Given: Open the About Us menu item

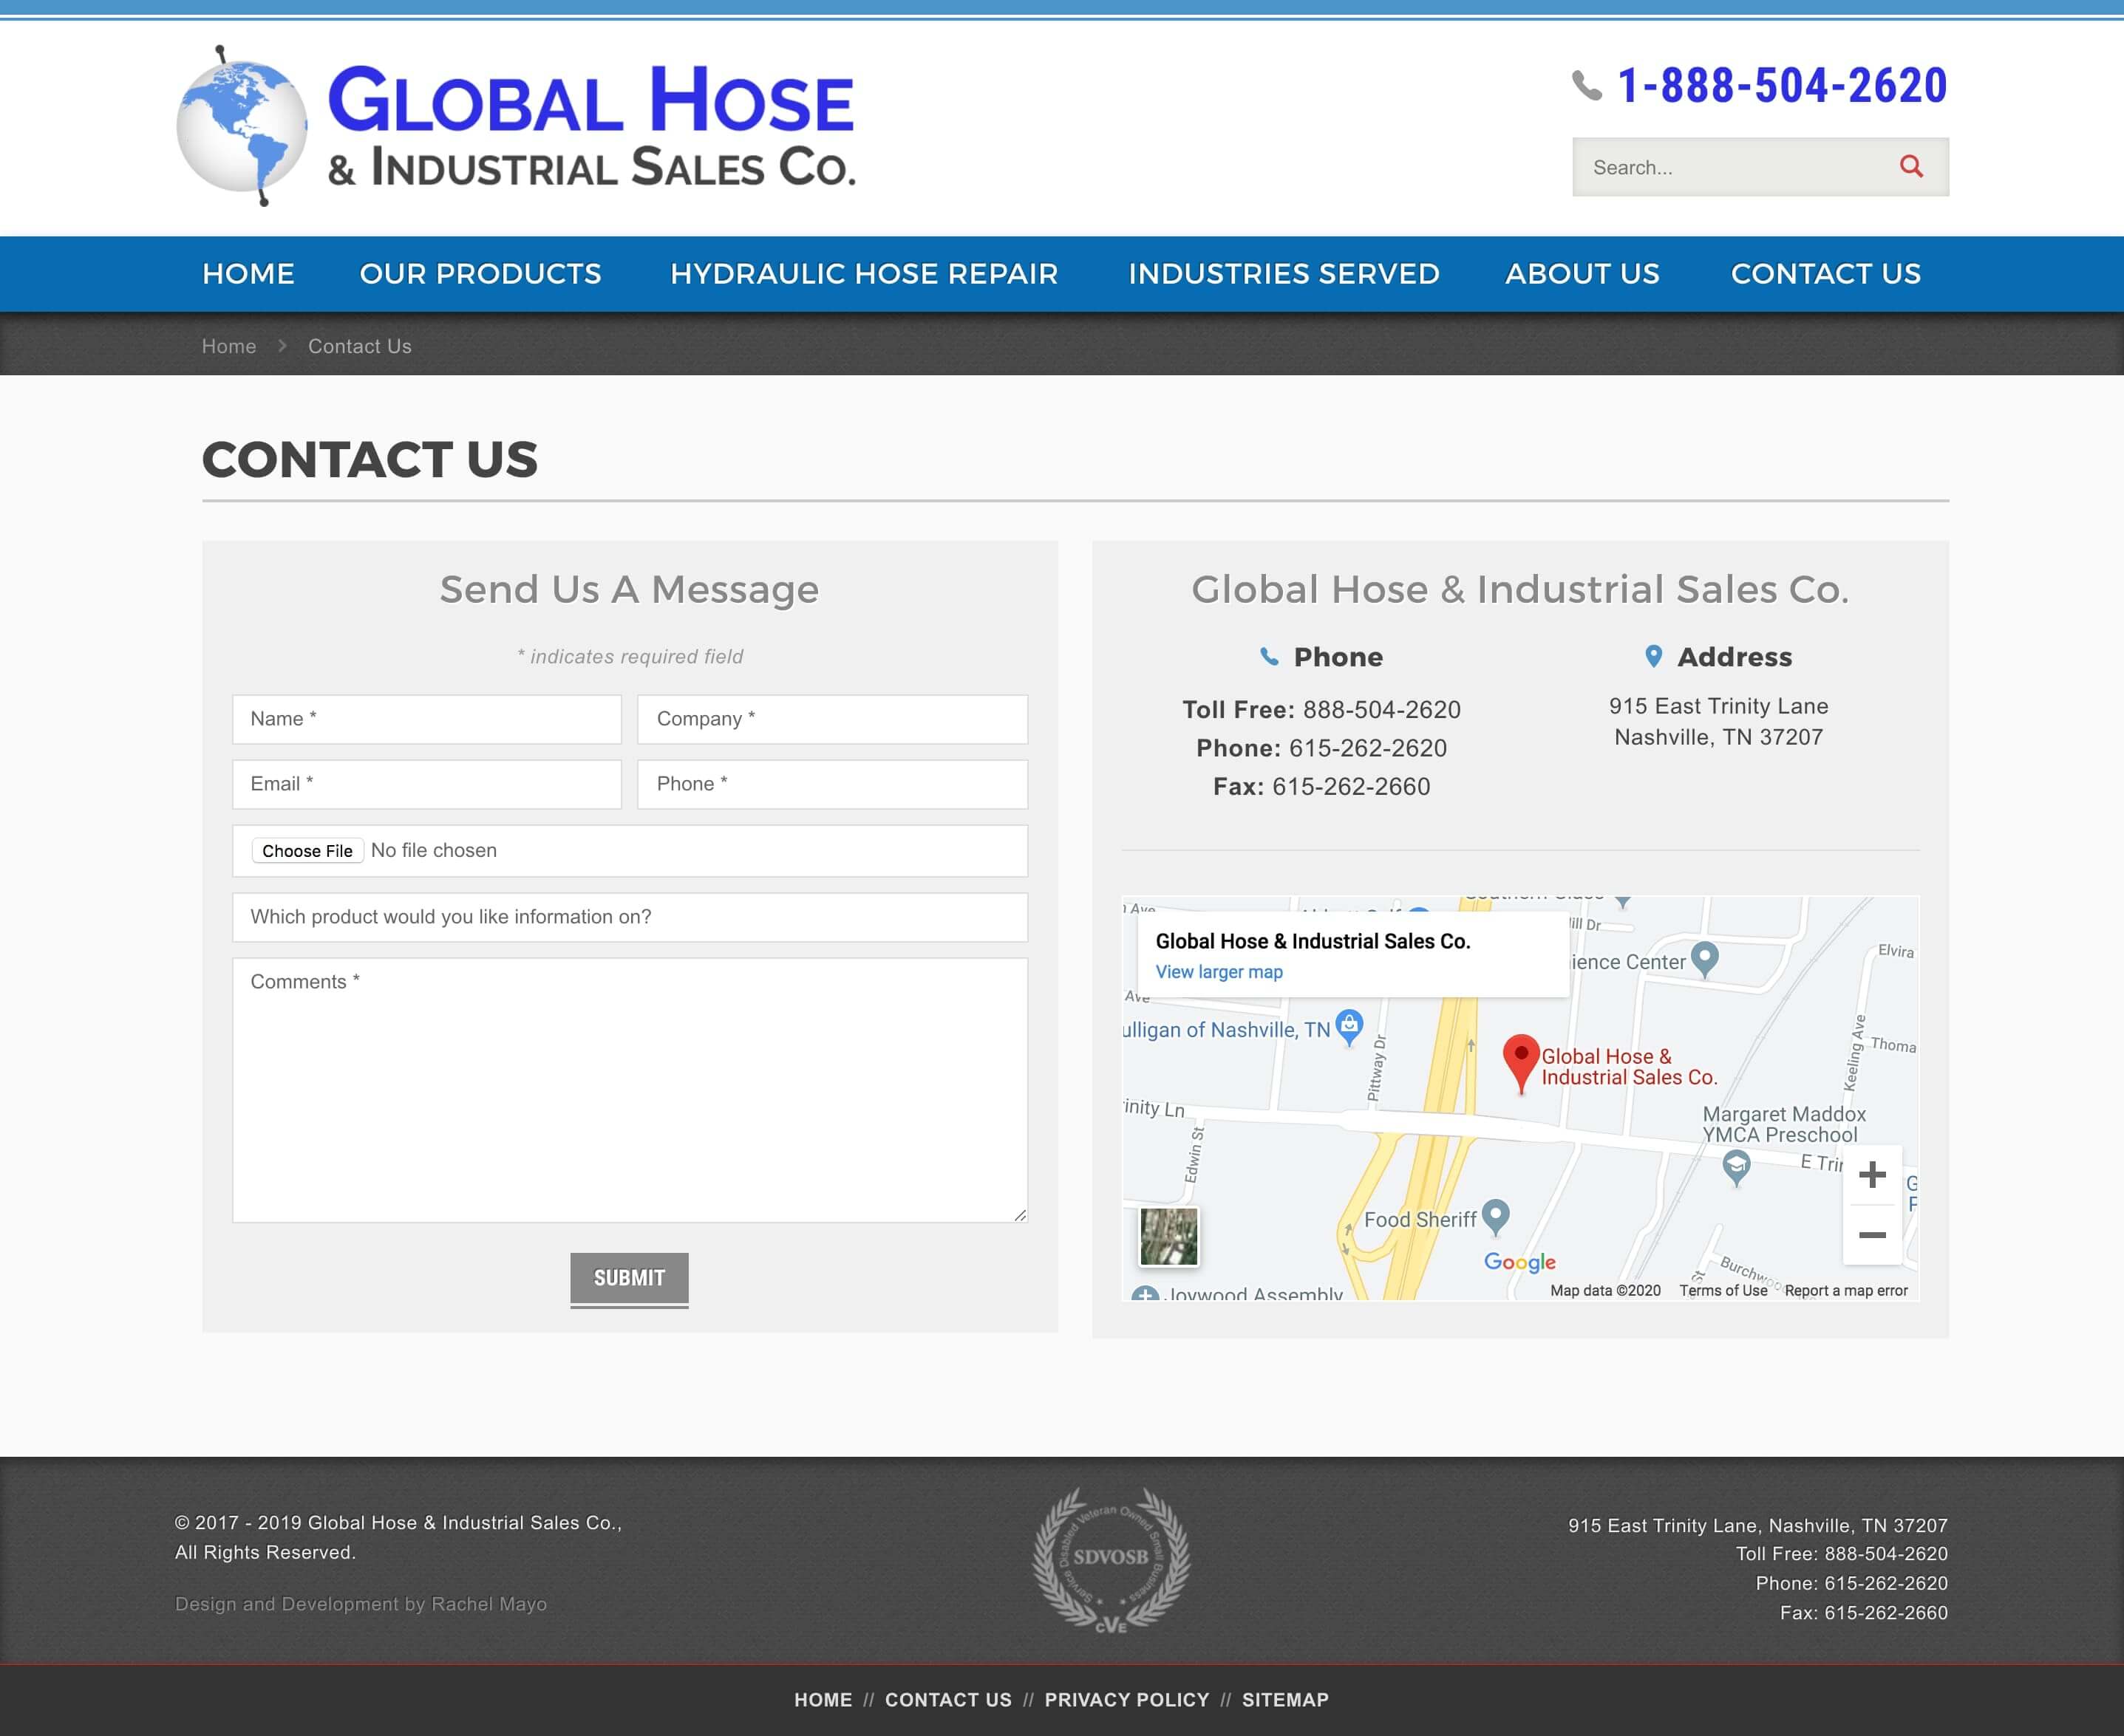Looking at the screenshot, I should pos(1582,274).
